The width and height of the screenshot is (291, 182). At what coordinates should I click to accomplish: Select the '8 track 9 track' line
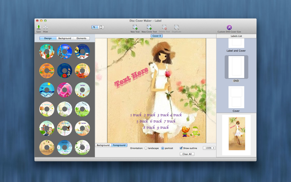click(x=156, y=127)
